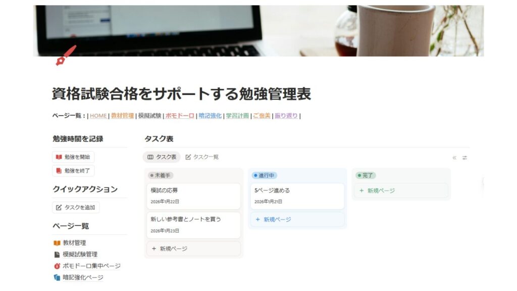
Task: Click the tomato icon beside ポモドーロ集中ページ
Action: pyautogui.click(x=57, y=266)
